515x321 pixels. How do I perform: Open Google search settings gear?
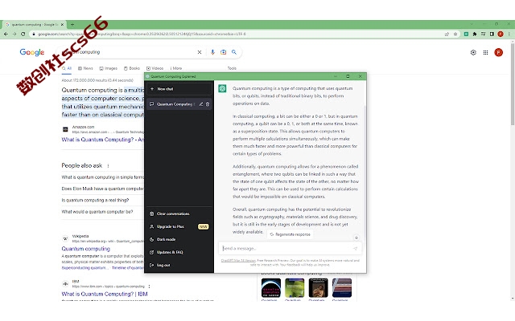click(x=473, y=52)
